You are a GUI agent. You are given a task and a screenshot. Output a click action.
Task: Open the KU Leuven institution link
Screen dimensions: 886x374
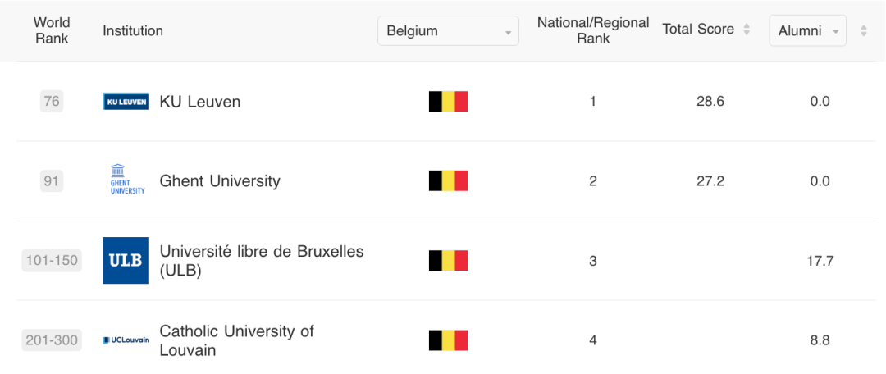(x=200, y=102)
